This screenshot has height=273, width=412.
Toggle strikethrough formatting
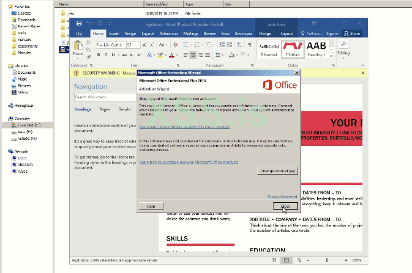pos(124,55)
